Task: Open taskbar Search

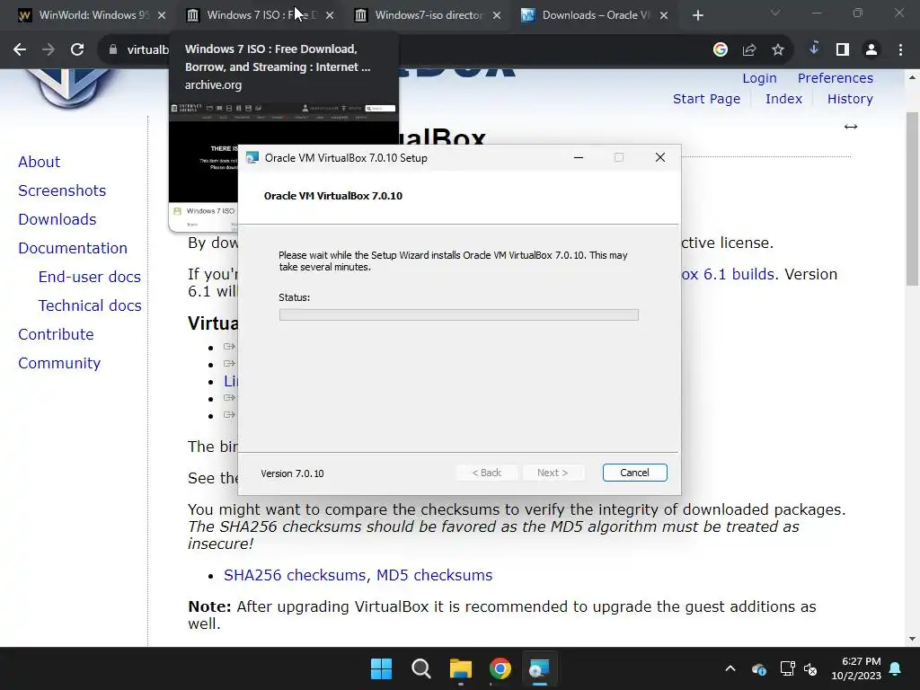Action: point(421,668)
